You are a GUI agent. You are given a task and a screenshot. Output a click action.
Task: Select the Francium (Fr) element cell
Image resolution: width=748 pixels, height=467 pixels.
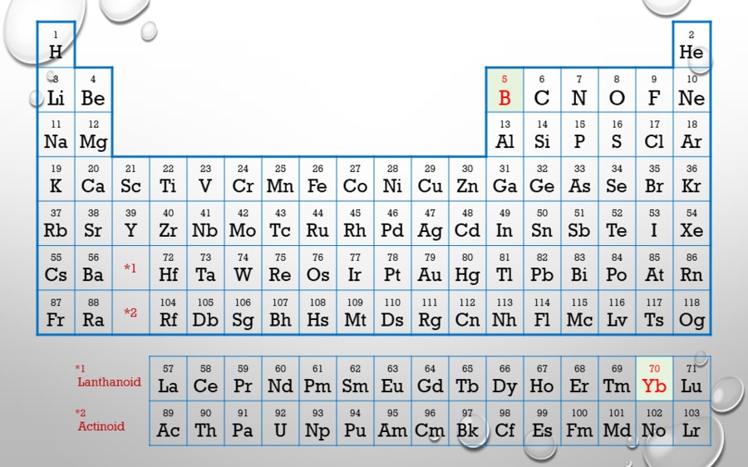[56, 312]
